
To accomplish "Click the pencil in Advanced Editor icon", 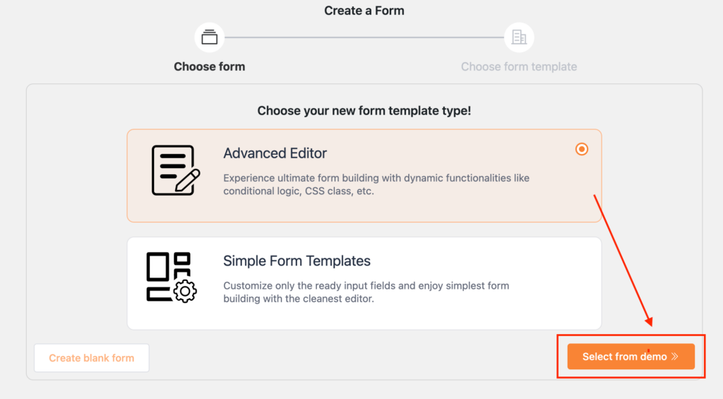I will (188, 181).
